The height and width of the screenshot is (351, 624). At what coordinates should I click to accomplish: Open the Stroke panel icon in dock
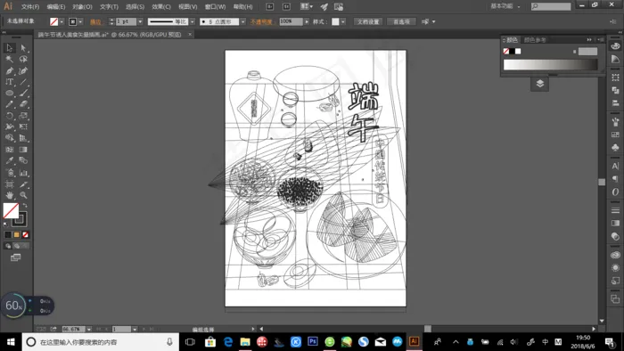coord(615,210)
